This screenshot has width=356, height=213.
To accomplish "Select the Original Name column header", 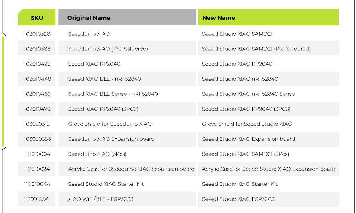I will coord(89,18).
